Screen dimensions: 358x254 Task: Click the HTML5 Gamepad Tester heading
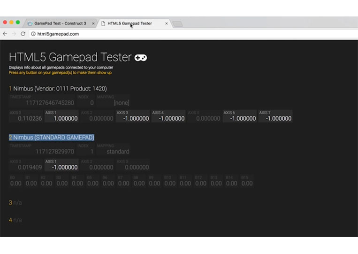pos(70,57)
